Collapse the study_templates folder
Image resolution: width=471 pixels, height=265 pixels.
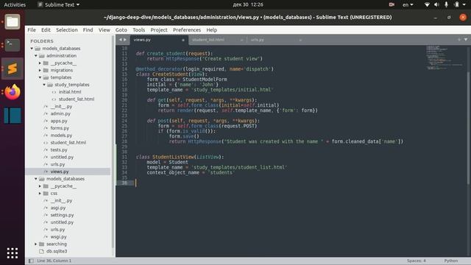(x=44, y=85)
